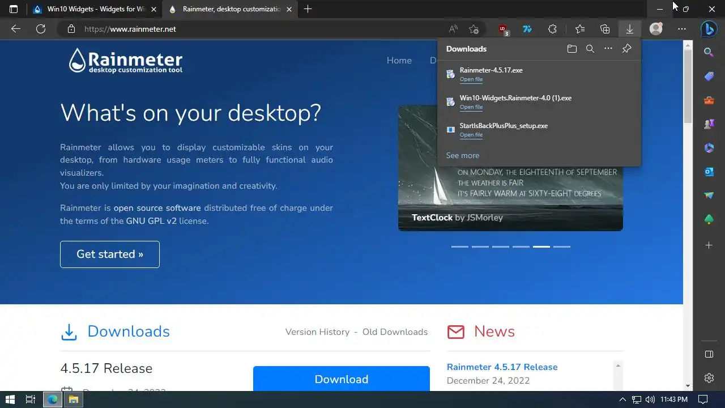
Task: Open a new browser tab
Action: (x=308, y=9)
